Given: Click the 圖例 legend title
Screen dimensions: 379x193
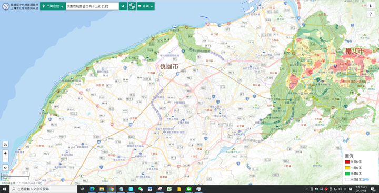Looking at the screenshot, I should (349, 156).
